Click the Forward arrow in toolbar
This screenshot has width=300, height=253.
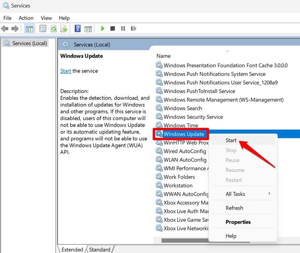click(x=15, y=28)
